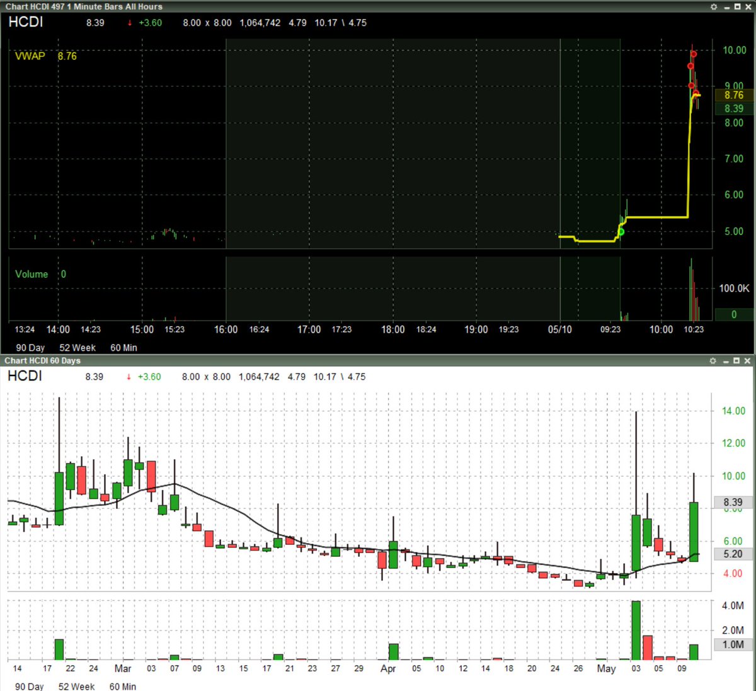Click '05/10' date label on time axis
The height and width of the screenshot is (691, 756).
(x=559, y=329)
